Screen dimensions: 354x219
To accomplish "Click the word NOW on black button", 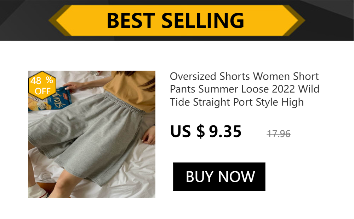I will (236, 176).
